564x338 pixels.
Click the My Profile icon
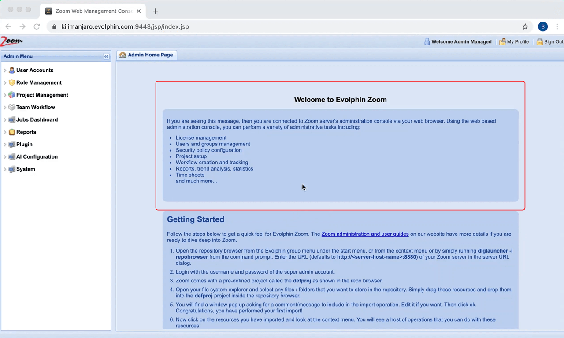[502, 41]
